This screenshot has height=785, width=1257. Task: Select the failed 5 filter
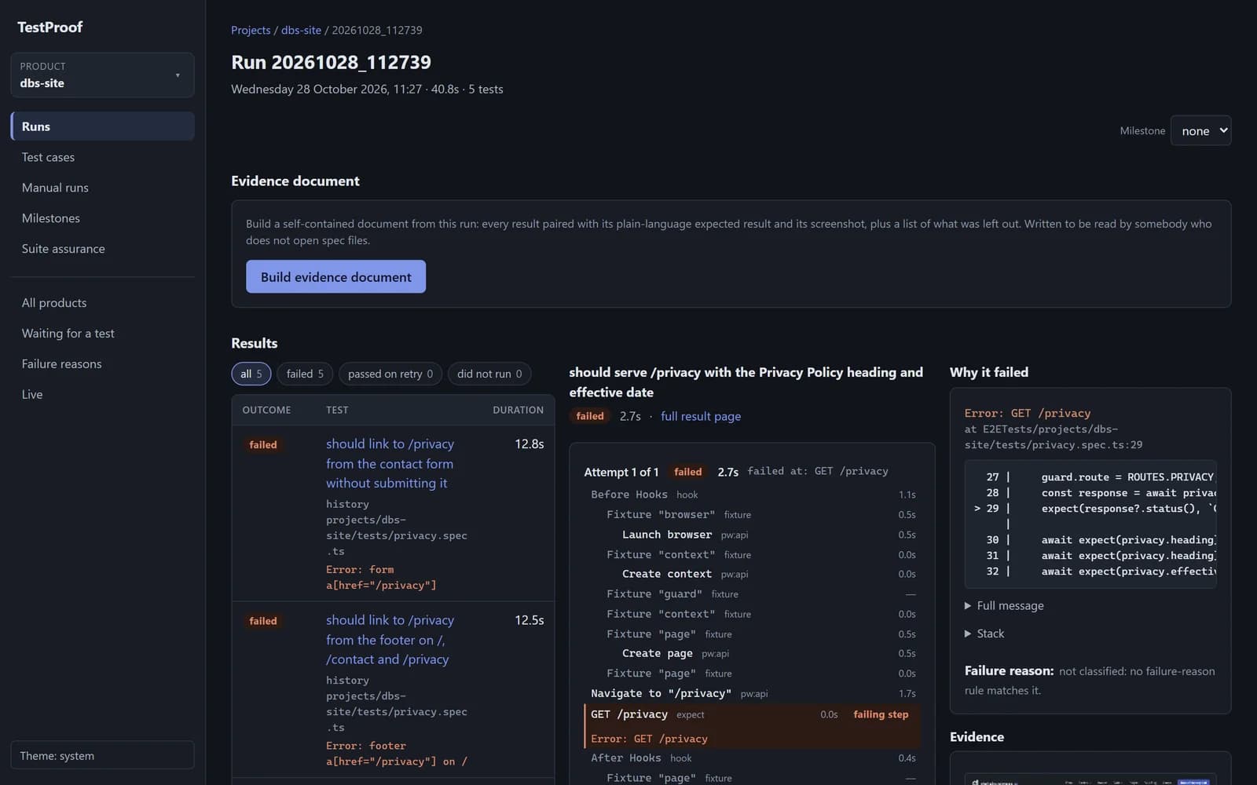(305, 374)
